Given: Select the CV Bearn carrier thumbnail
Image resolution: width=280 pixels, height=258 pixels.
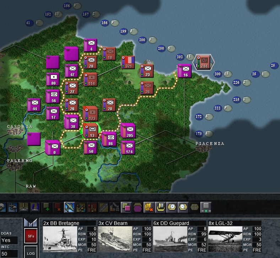Looking at the screenshot, I should point(115,239).
